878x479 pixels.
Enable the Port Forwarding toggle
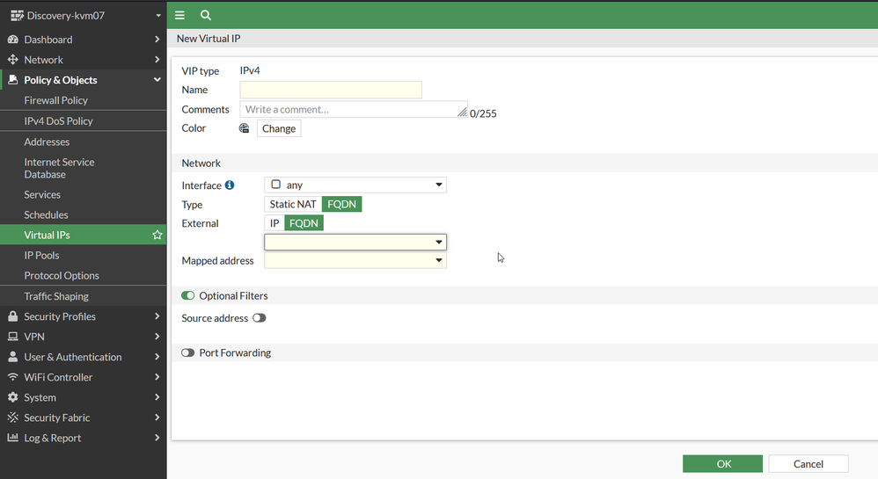point(187,352)
